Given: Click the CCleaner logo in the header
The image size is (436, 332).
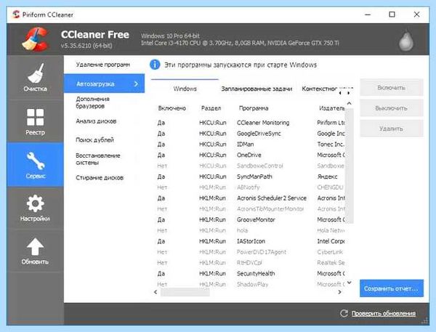Looking at the screenshot, I should point(36,39).
